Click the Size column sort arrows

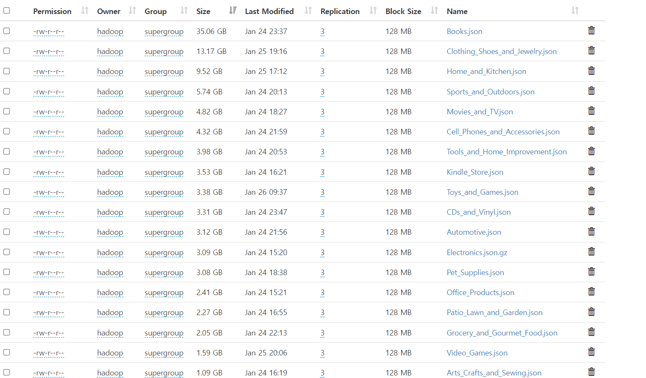click(x=232, y=11)
